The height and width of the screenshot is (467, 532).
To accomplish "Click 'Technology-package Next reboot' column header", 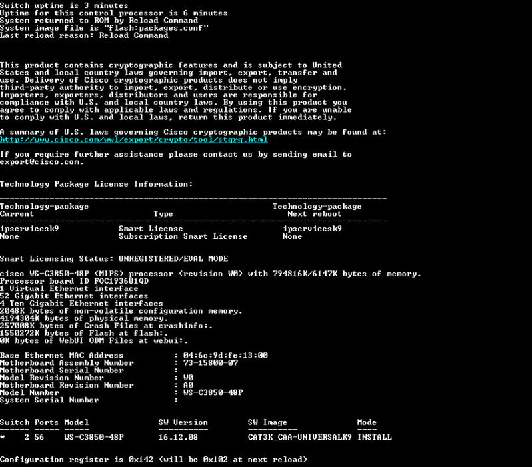I will point(317,210).
